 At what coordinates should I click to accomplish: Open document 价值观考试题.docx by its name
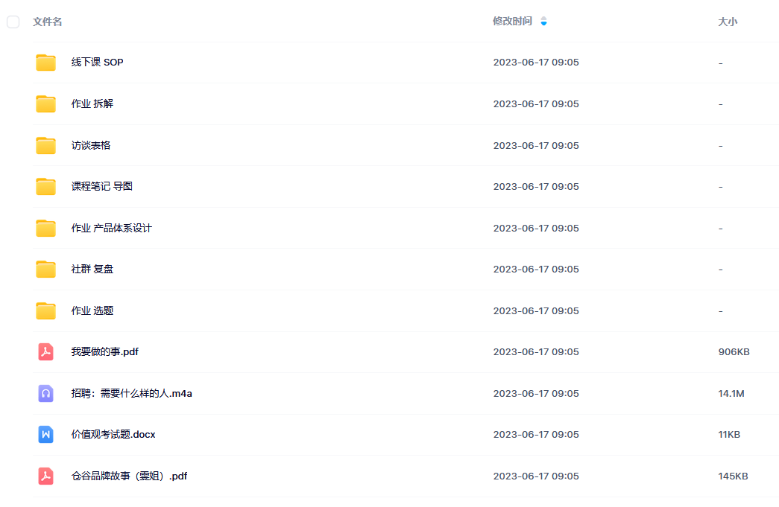[x=113, y=435]
